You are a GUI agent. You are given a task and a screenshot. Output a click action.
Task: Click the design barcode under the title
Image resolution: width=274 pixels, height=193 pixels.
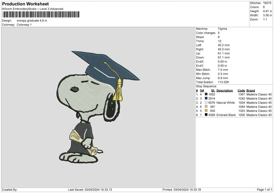(41, 15)
